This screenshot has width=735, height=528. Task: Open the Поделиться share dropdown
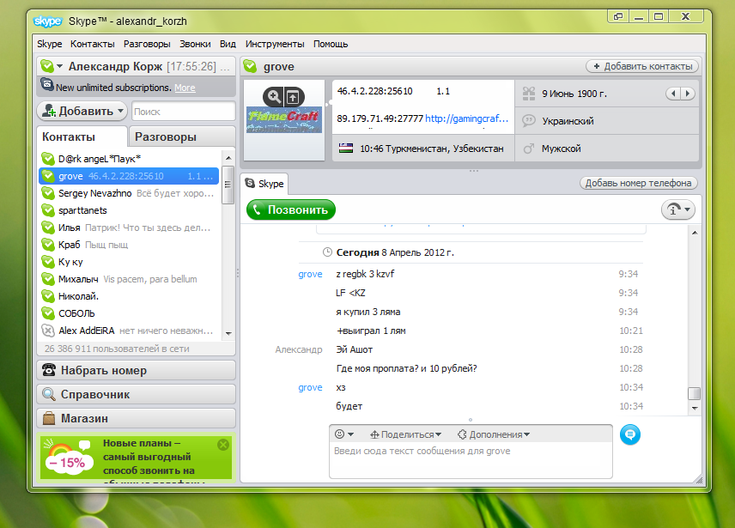tap(406, 434)
